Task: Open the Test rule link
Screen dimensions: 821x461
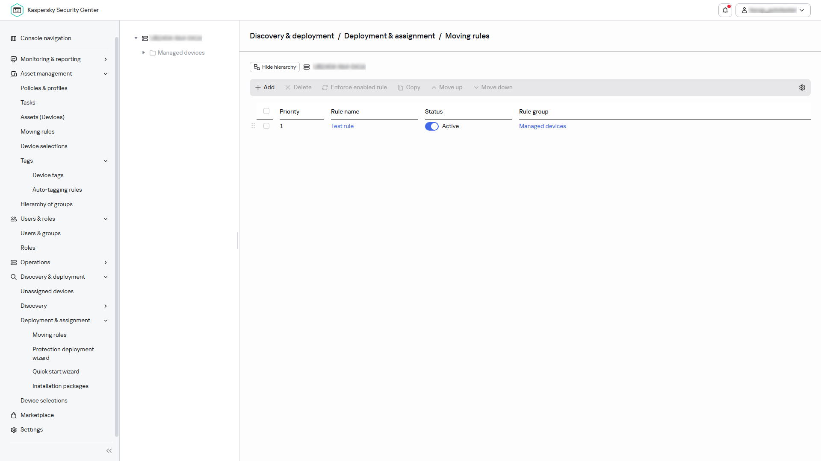Action: click(x=342, y=126)
